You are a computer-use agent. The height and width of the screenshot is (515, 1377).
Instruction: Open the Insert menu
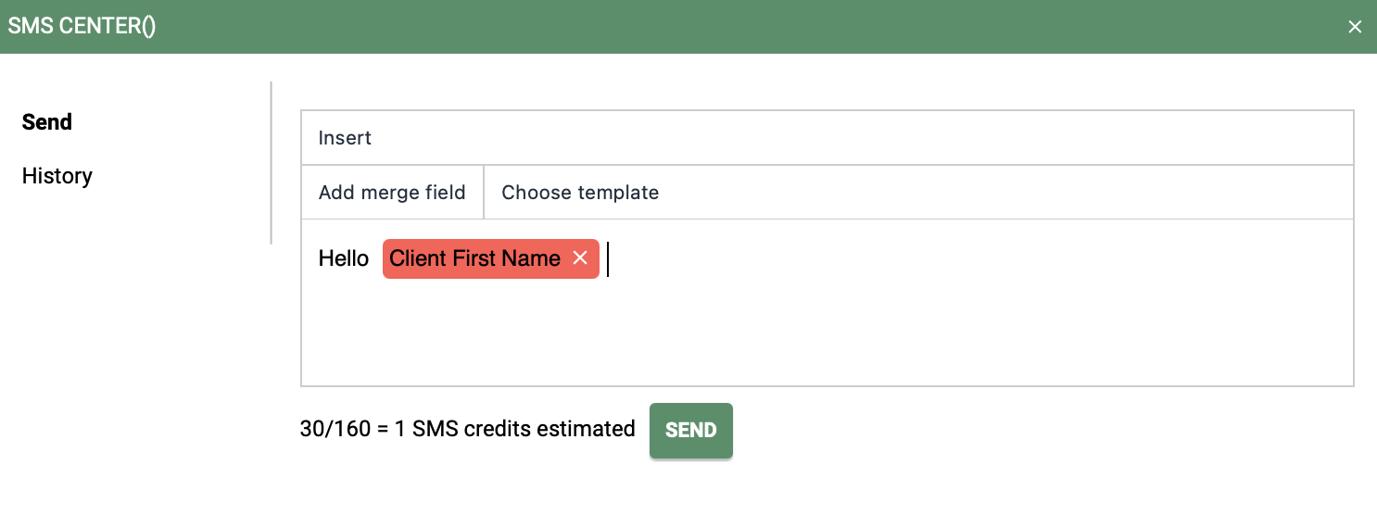tap(345, 138)
